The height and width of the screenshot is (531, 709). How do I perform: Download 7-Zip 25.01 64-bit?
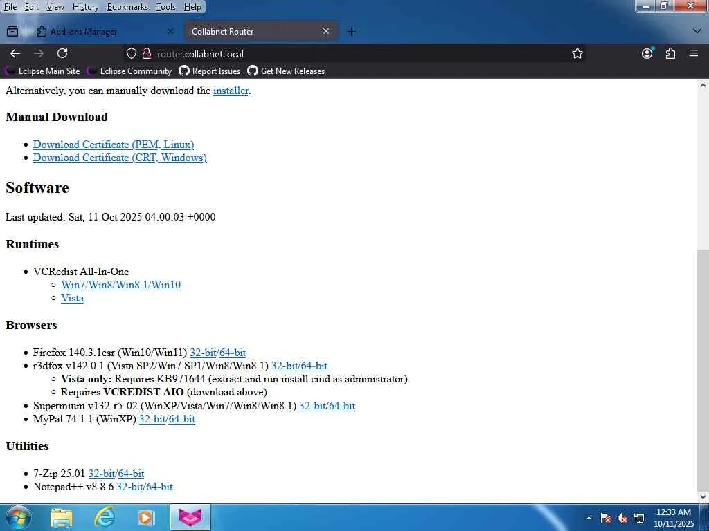click(131, 474)
